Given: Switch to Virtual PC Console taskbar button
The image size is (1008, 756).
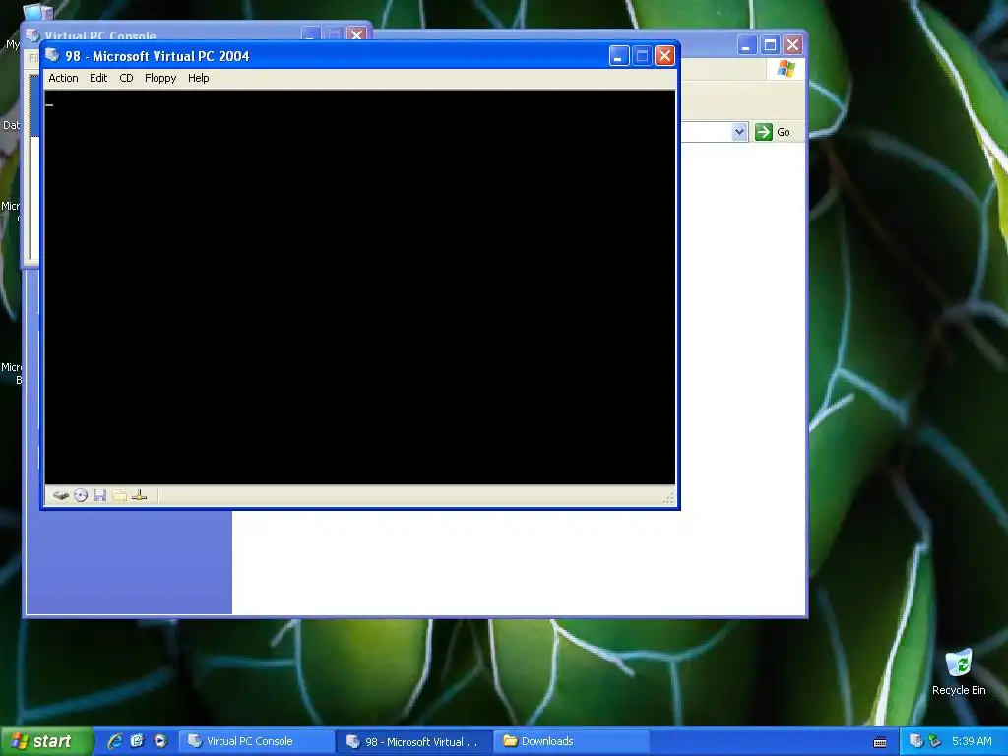Looking at the screenshot, I should coord(257,741).
